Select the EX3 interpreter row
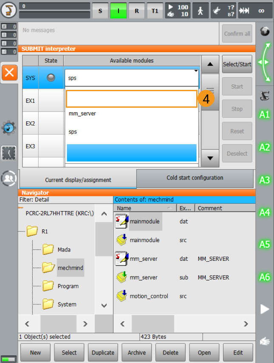The width and height of the screenshot is (274, 363). click(x=31, y=146)
